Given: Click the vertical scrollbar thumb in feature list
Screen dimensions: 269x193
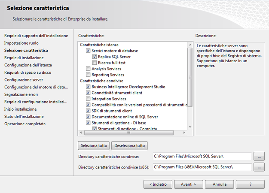Looking at the screenshot, I should (x=190, y=77).
